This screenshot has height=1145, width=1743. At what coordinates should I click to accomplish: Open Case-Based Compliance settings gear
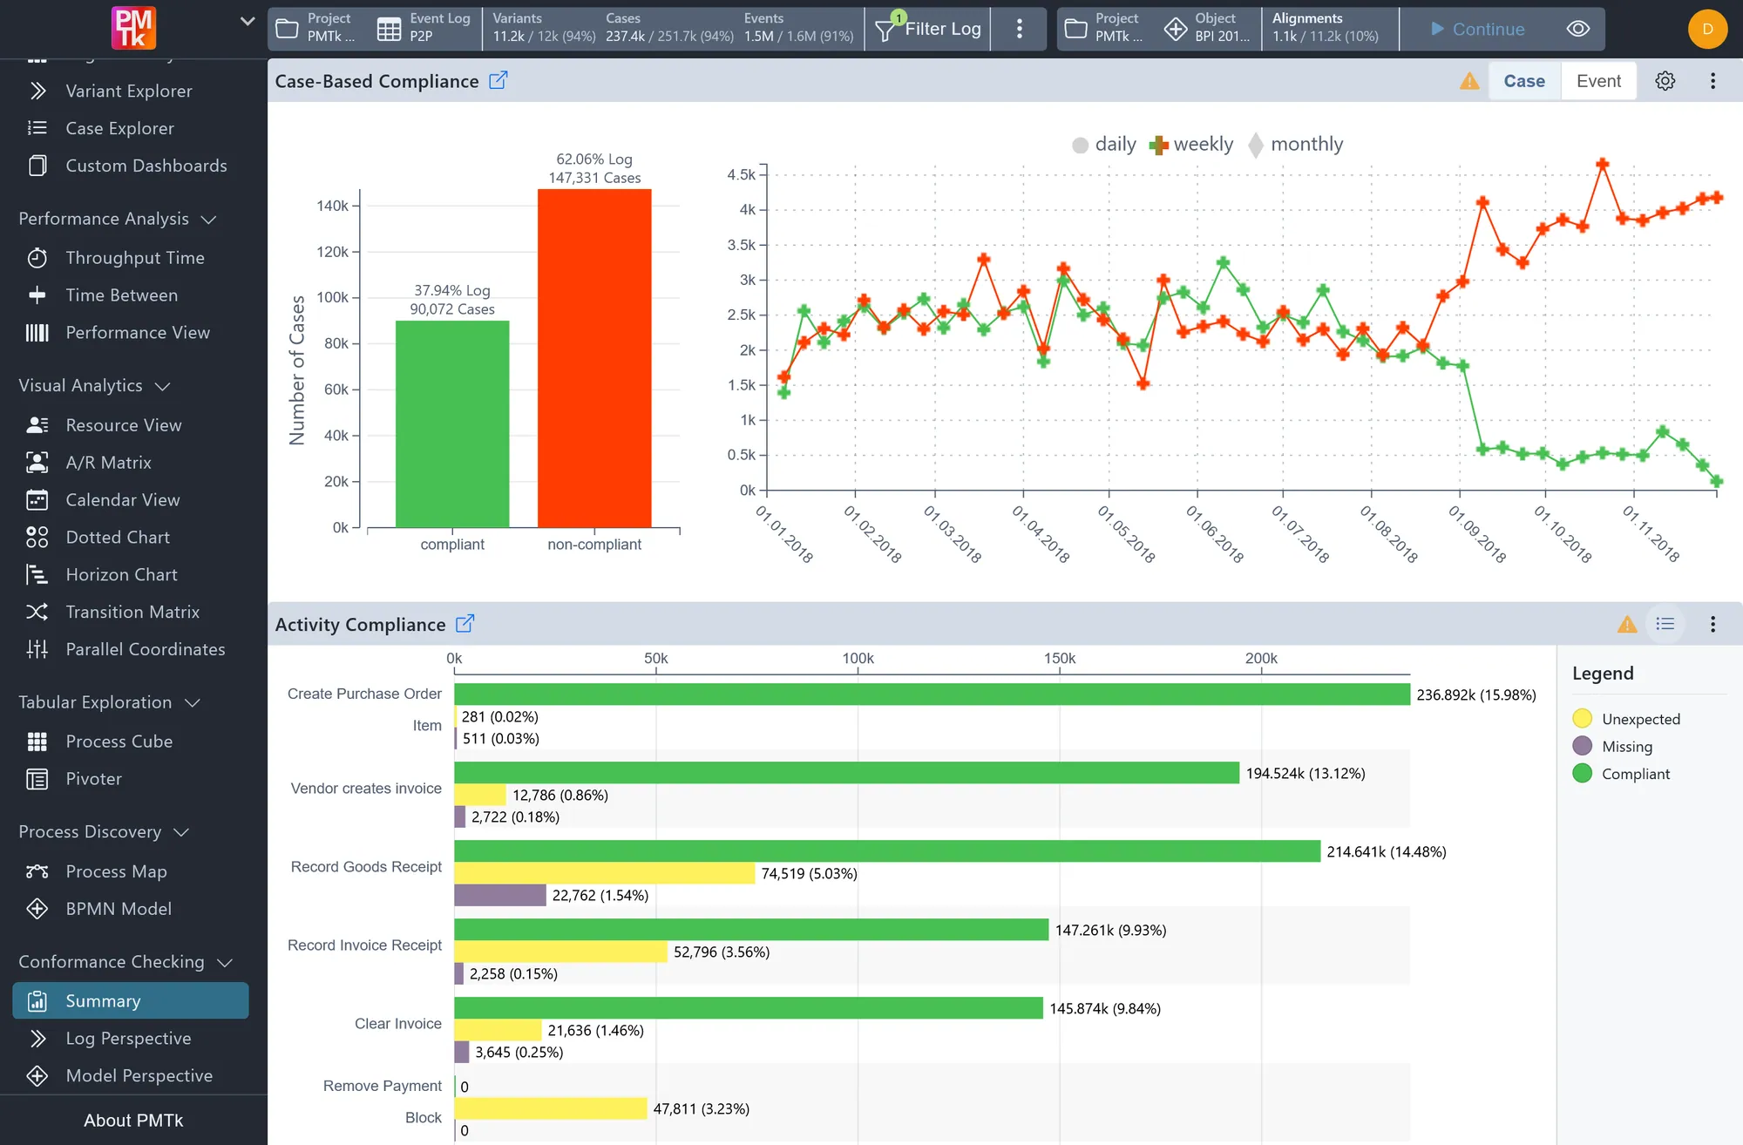pos(1665,81)
